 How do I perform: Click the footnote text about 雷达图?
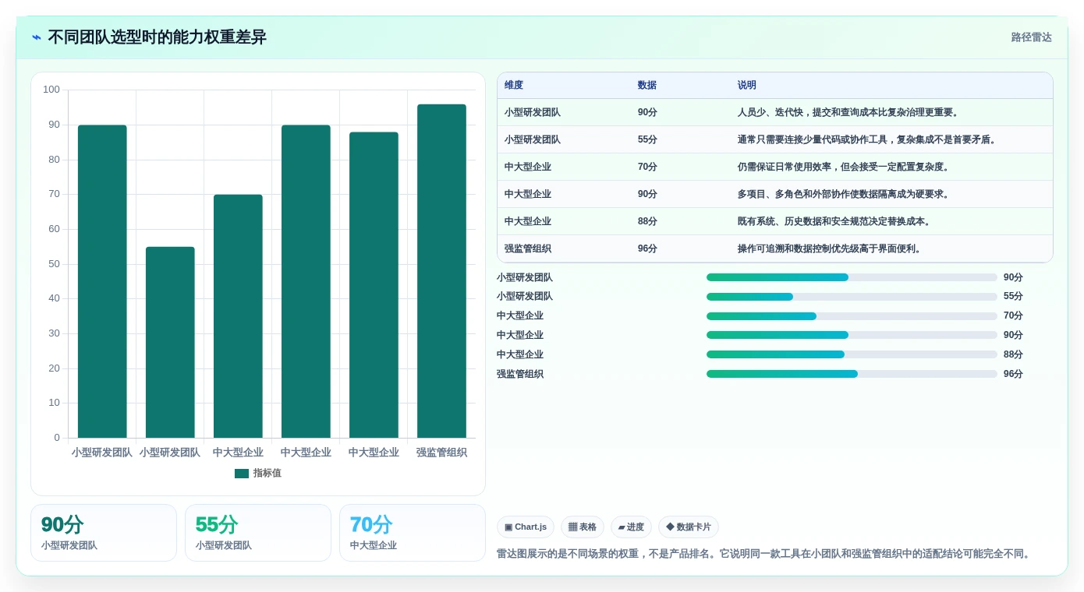point(766,554)
